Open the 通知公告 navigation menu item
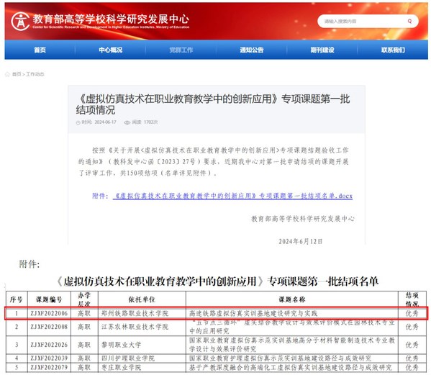This screenshot has width=431, height=375. tap(252, 50)
